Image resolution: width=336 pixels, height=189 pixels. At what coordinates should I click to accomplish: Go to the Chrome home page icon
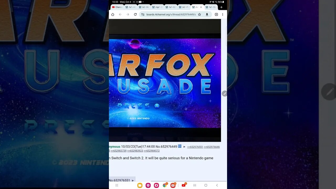coord(113,14)
